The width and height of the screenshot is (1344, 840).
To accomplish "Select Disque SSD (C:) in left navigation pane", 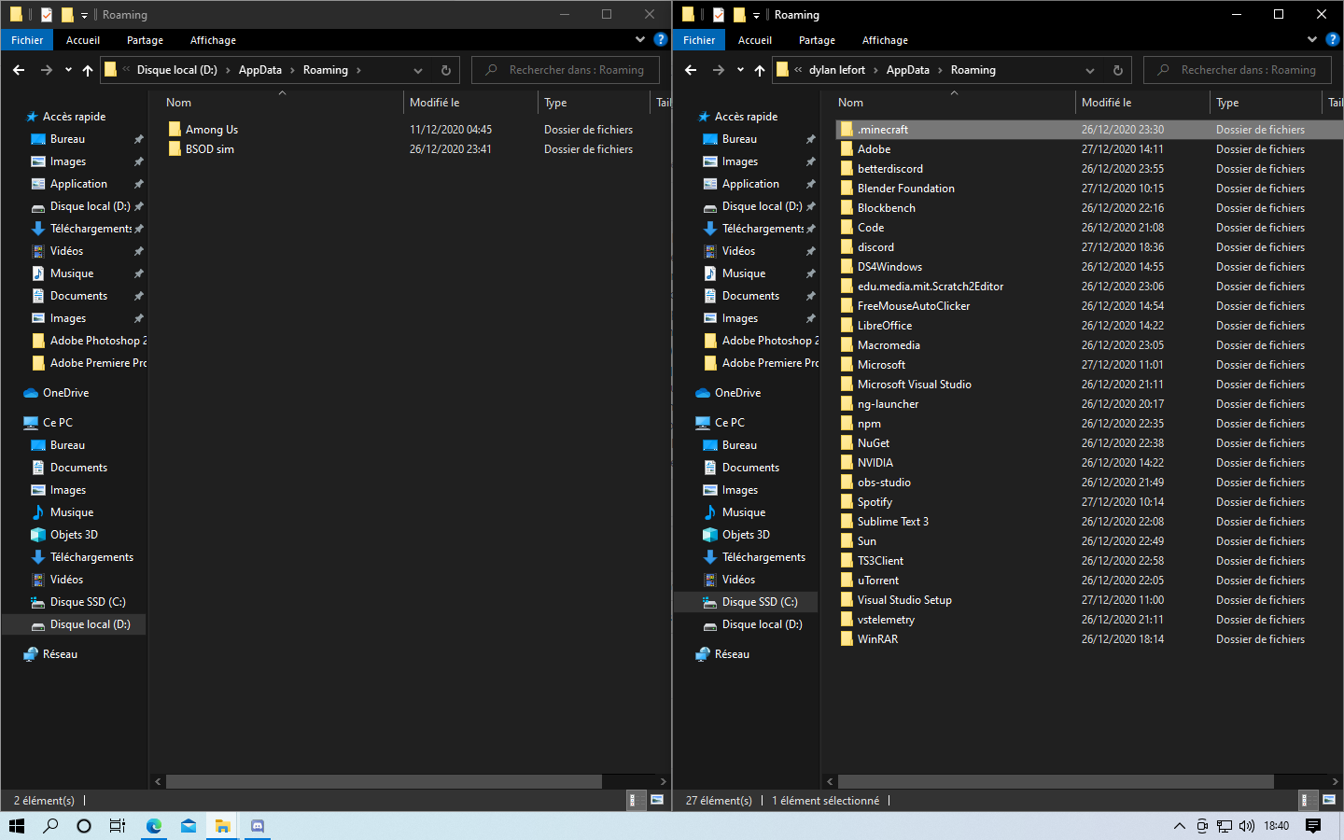I will point(88,602).
